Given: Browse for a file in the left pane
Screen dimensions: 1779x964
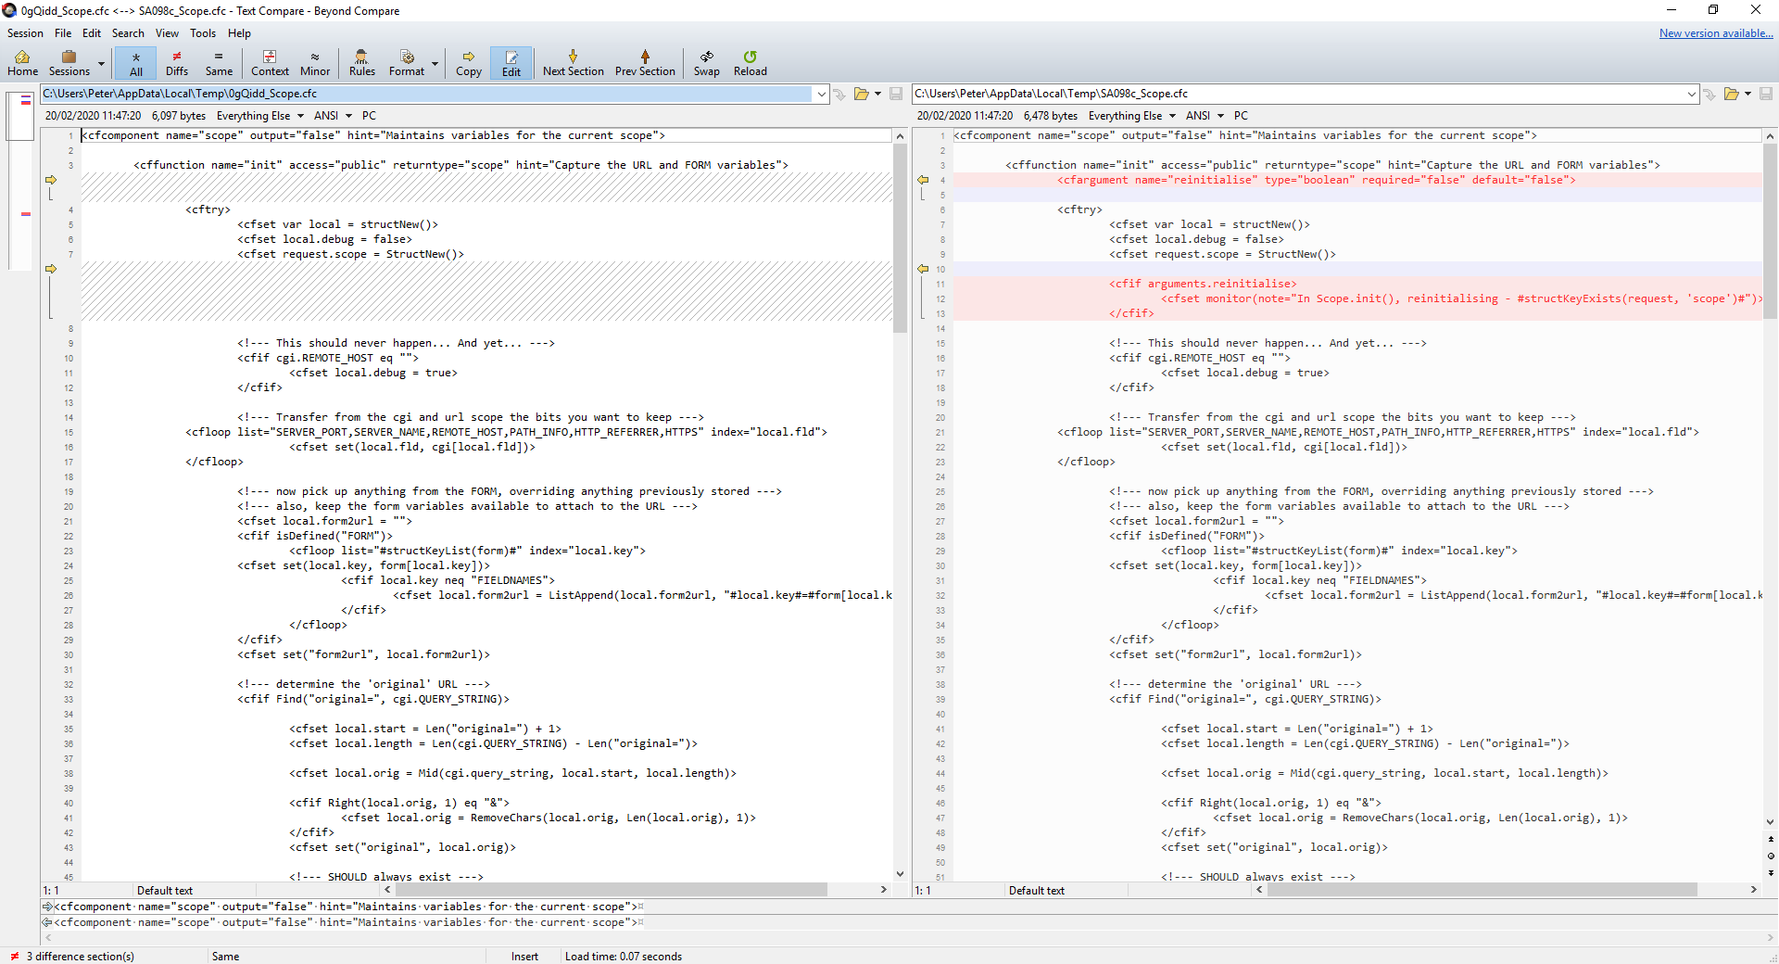Looking at the screenshot, I should point(862,94).
